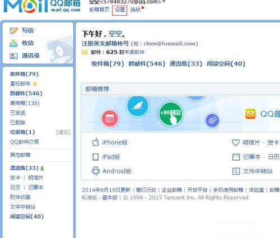The image size is (280, 238).
Task: Click the 空空 nickname in the greeting
Action: 115,34
